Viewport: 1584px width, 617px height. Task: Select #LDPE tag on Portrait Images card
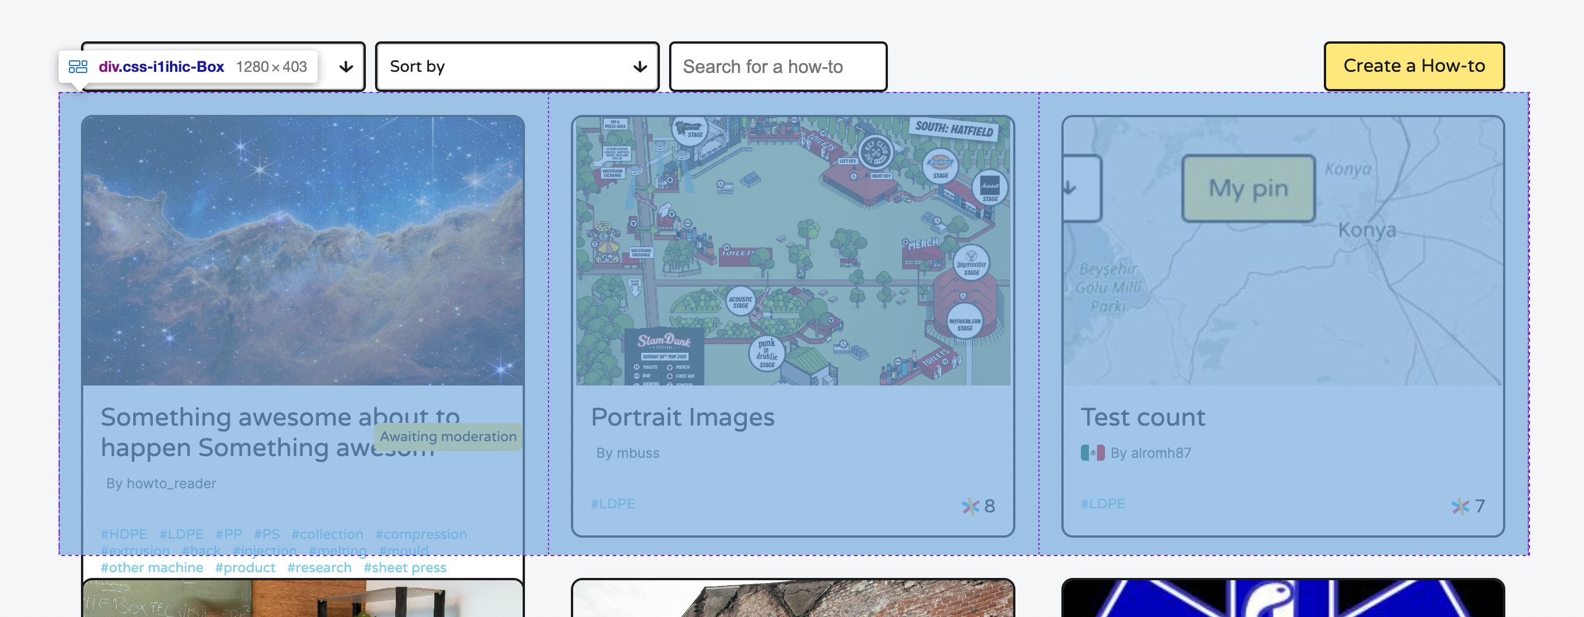612,504
